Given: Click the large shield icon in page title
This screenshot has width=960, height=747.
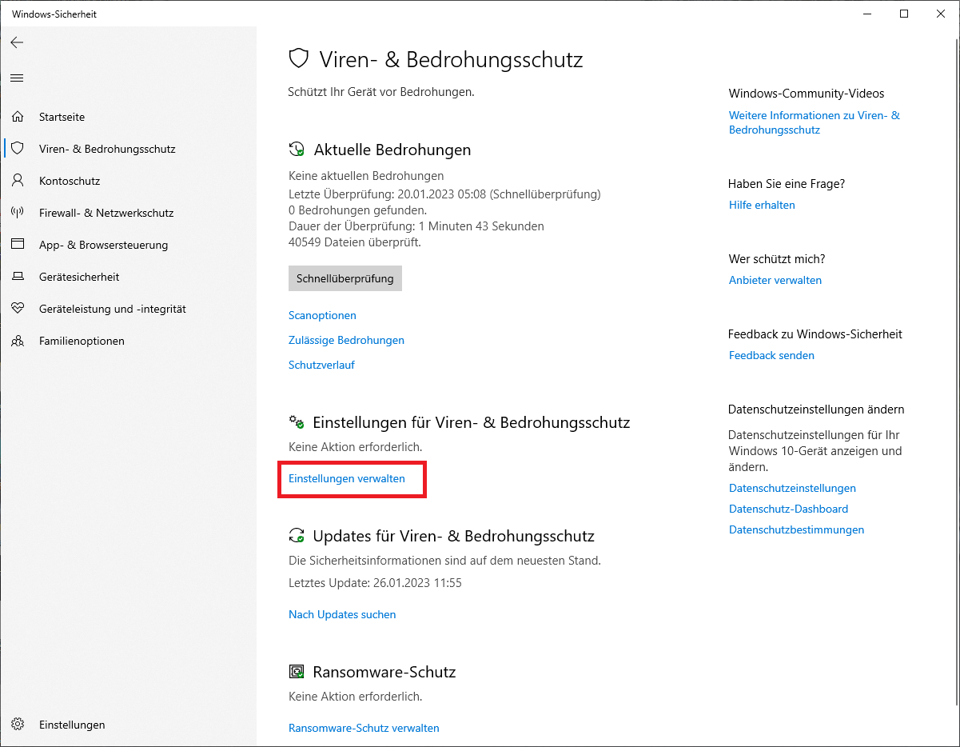Looking at the screenshot, I should click(298, 58).
